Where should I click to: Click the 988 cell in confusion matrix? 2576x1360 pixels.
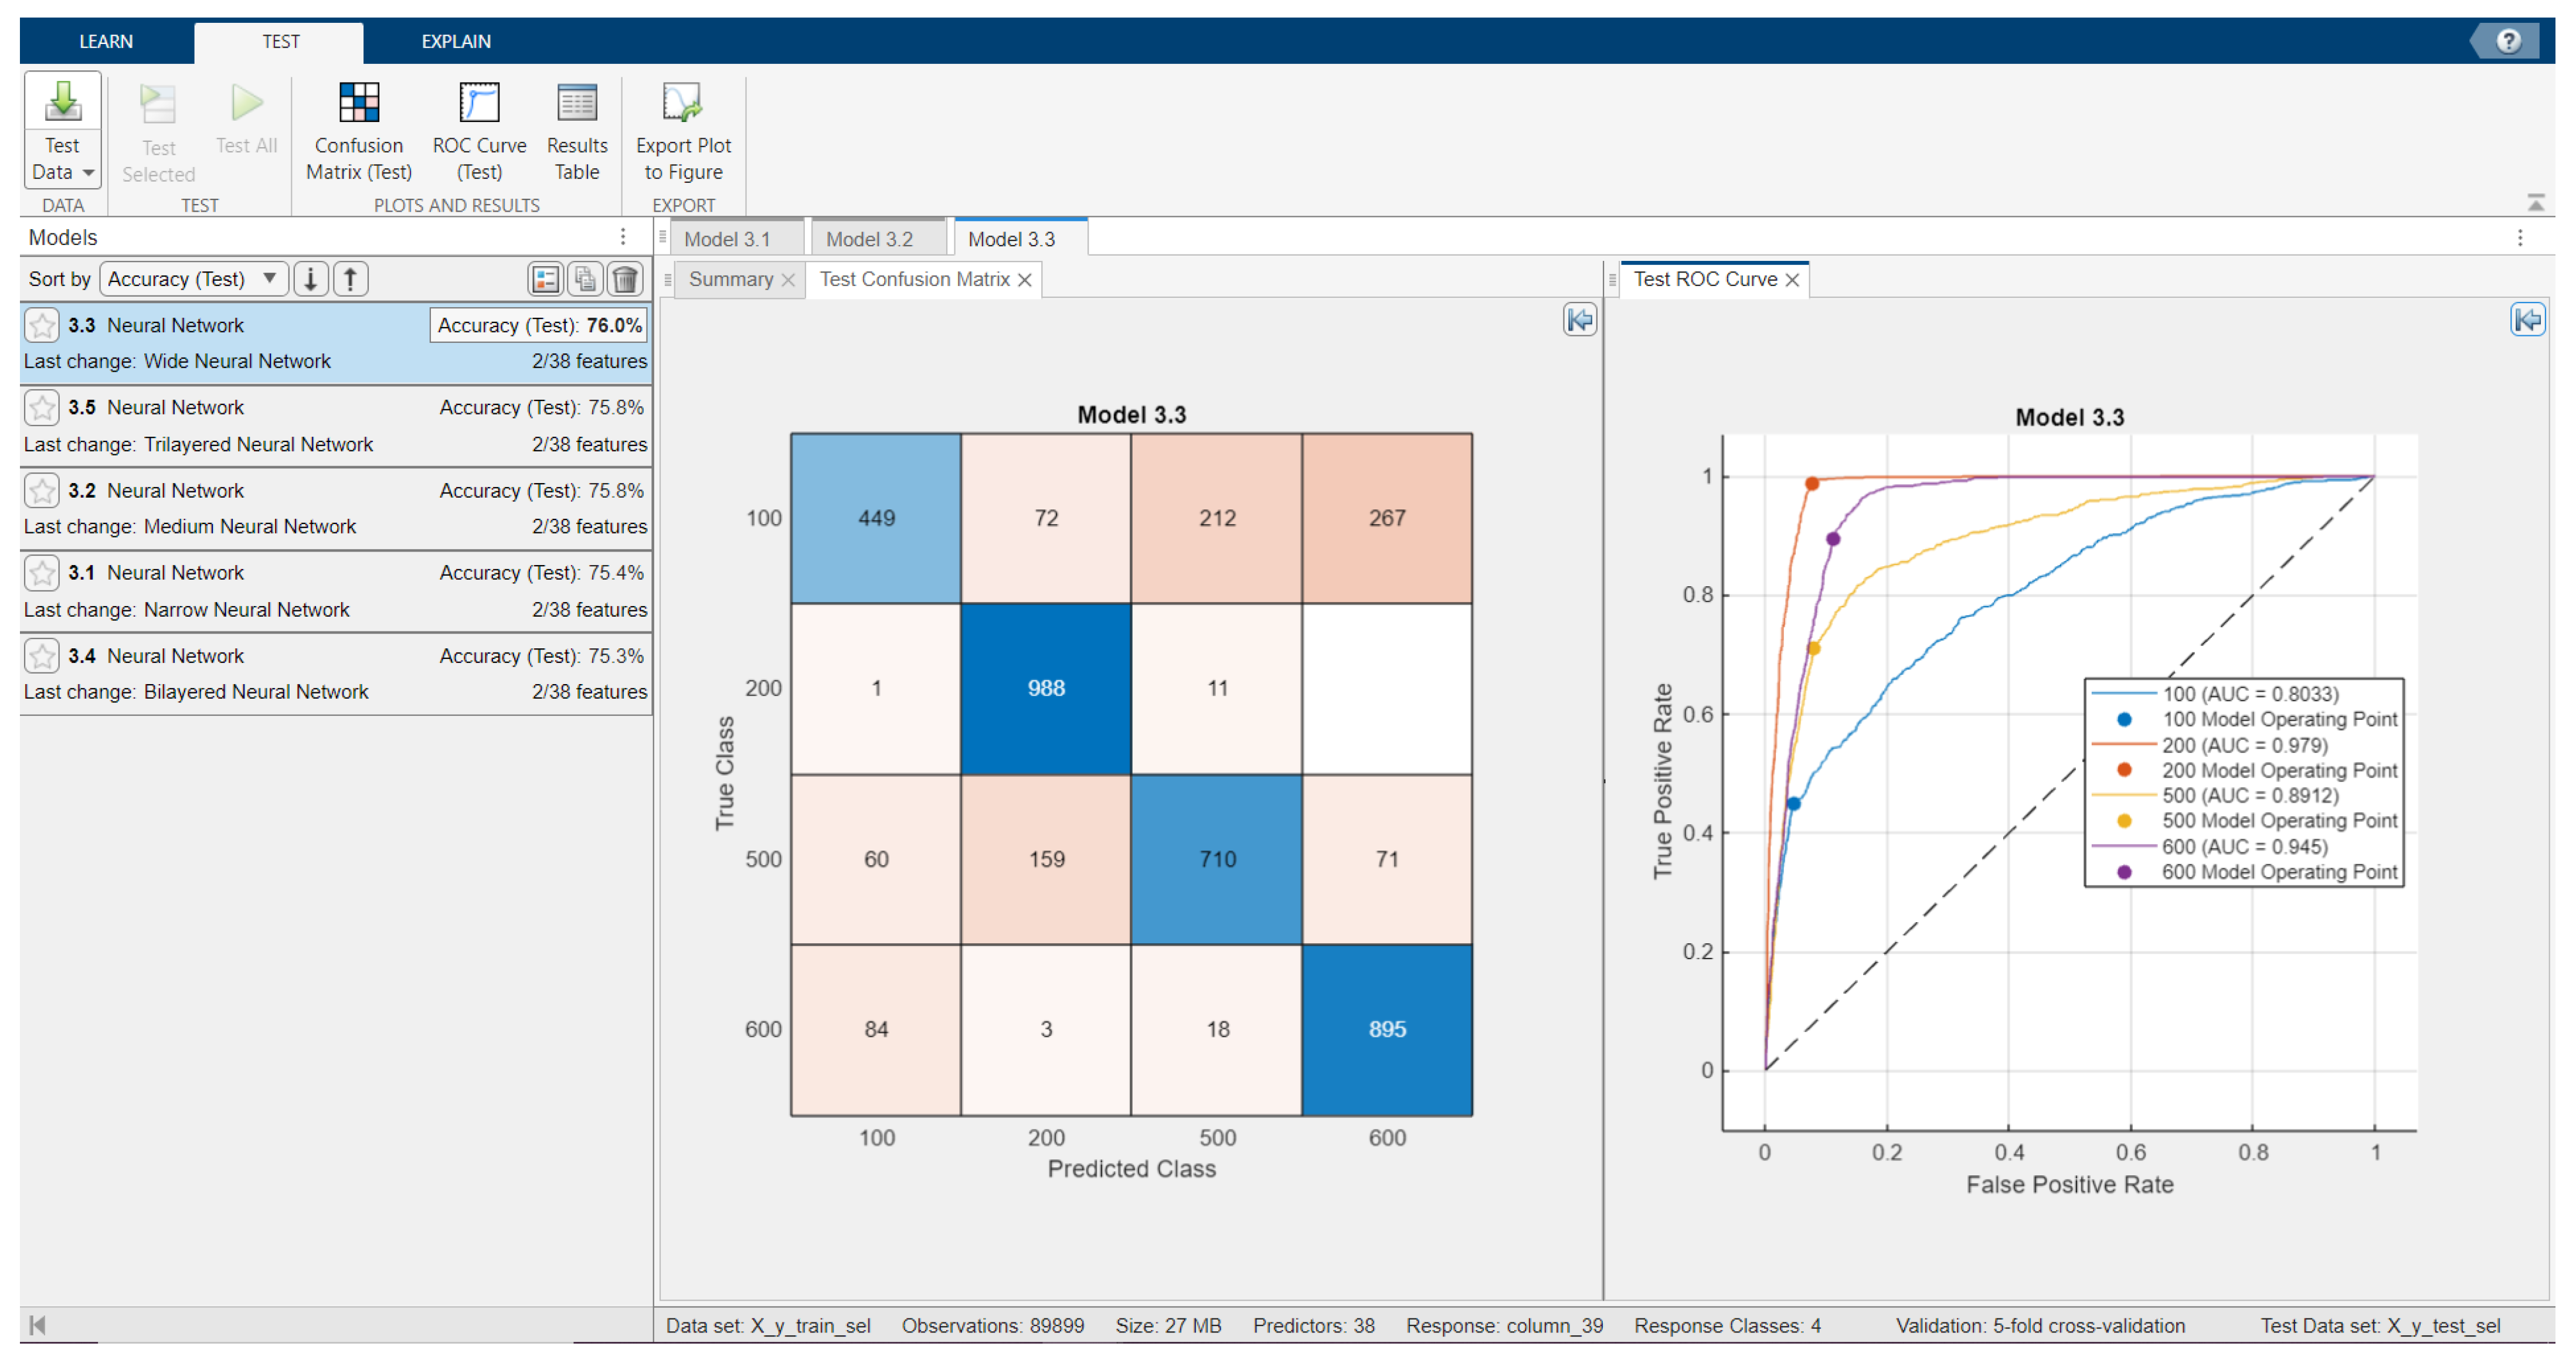click(x=1045, y=688)
